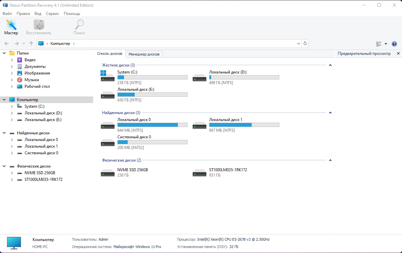The height and width of the screenshot is (253, 402).
Task: Select Локальный диск (D:) drive icon in disk list
Action: pyautogui.click(x=200, y=78)
